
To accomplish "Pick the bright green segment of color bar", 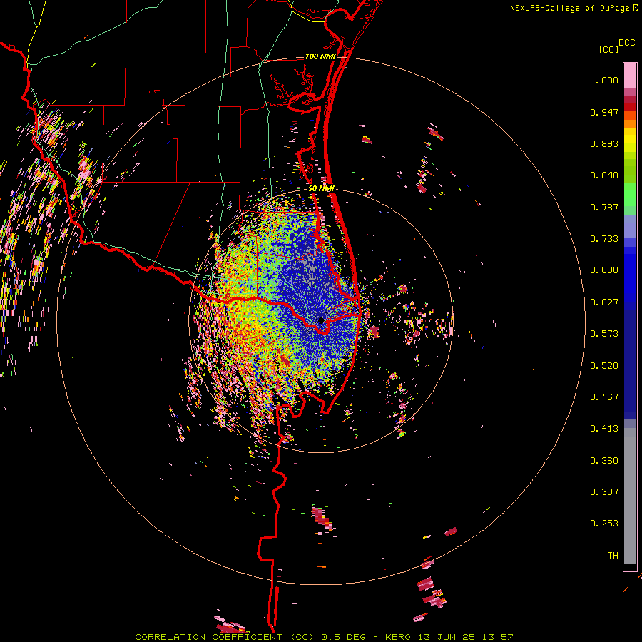I will click(x=630, y=195).
